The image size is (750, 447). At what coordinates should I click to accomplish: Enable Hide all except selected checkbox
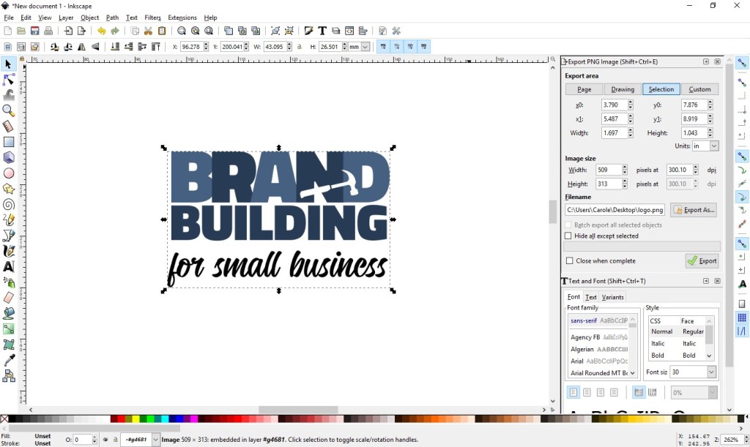click(568, 236)
